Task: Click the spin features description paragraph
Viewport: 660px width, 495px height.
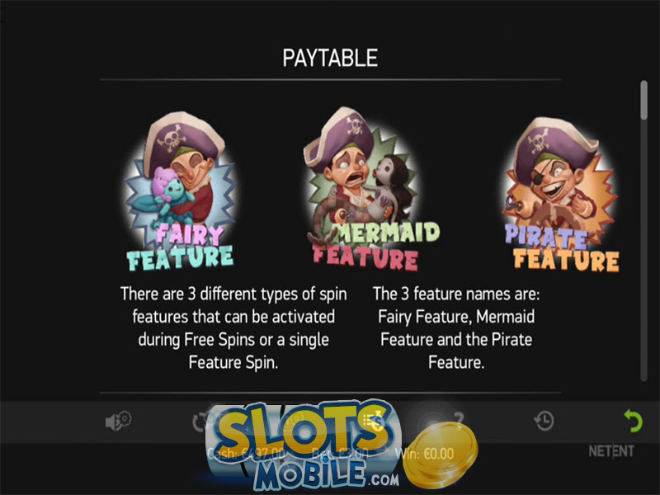Action: (233, 328)
